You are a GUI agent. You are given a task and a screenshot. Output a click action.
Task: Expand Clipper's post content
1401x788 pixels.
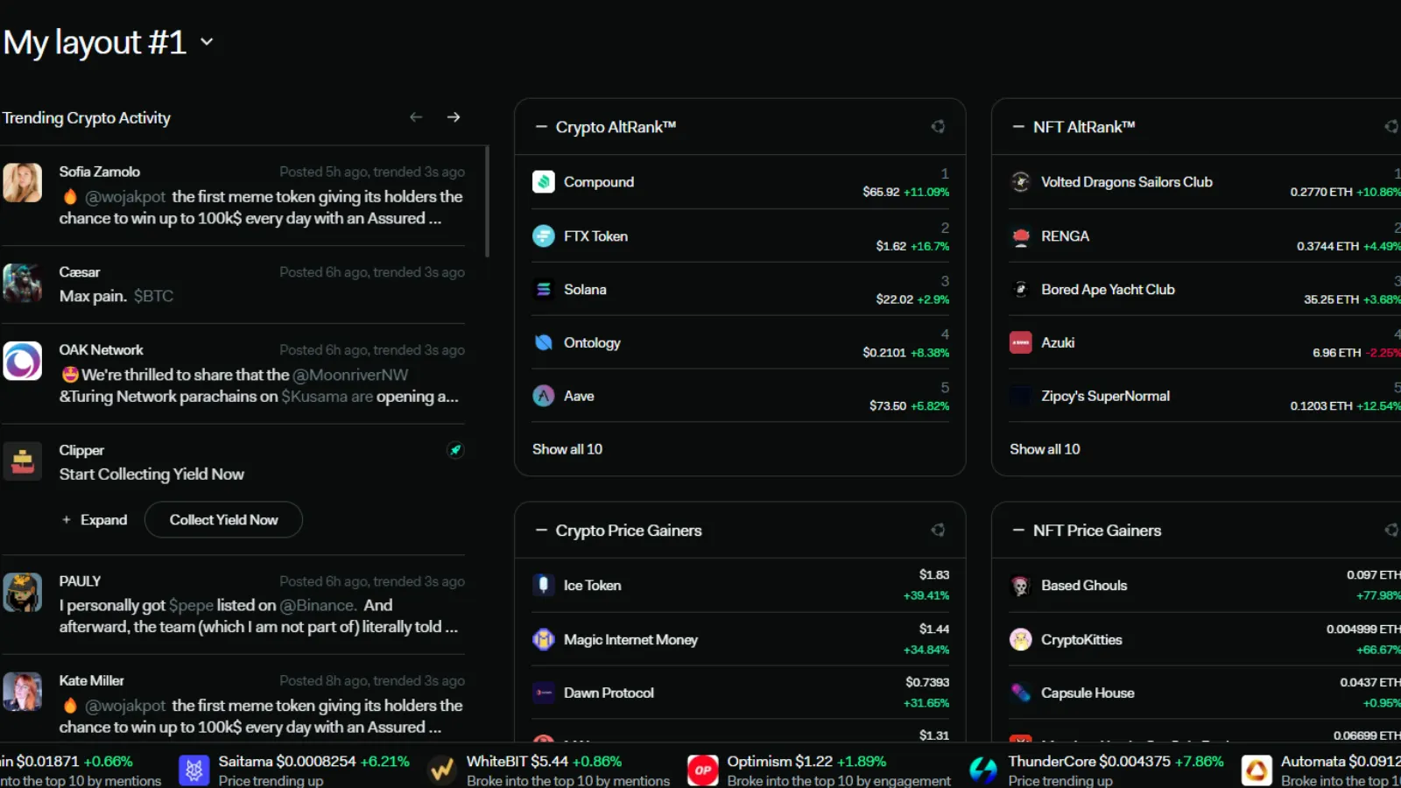pos(95,519)
